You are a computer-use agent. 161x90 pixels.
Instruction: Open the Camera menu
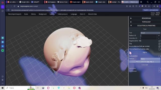click(52, 14)
